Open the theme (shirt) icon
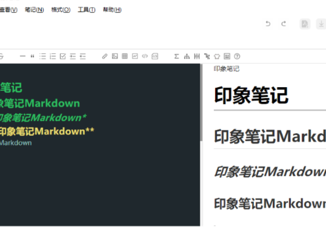This screenshot has height=244, width=326. coord(217,56)
